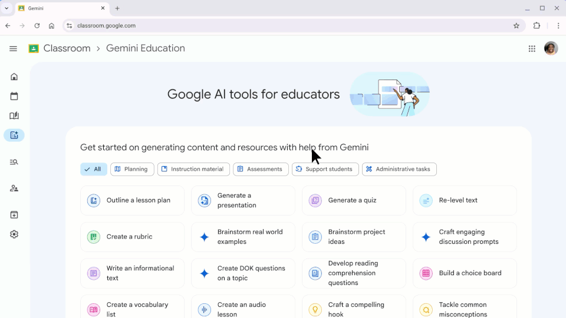
Task: Open the Settings gear in sidebar
Action: click(x=14, y=234)
